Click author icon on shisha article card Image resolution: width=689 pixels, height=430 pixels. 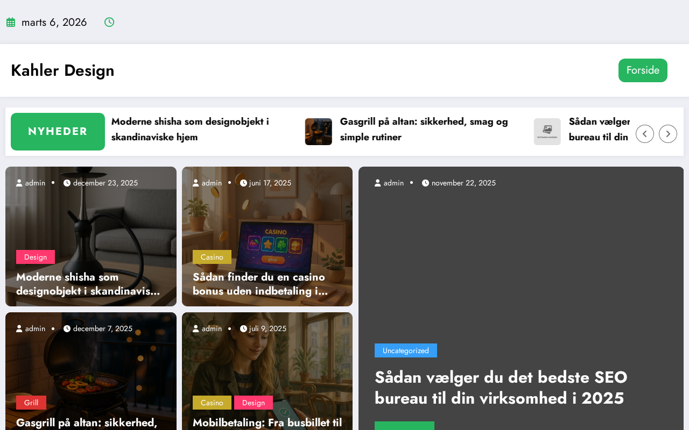point(19,183)
